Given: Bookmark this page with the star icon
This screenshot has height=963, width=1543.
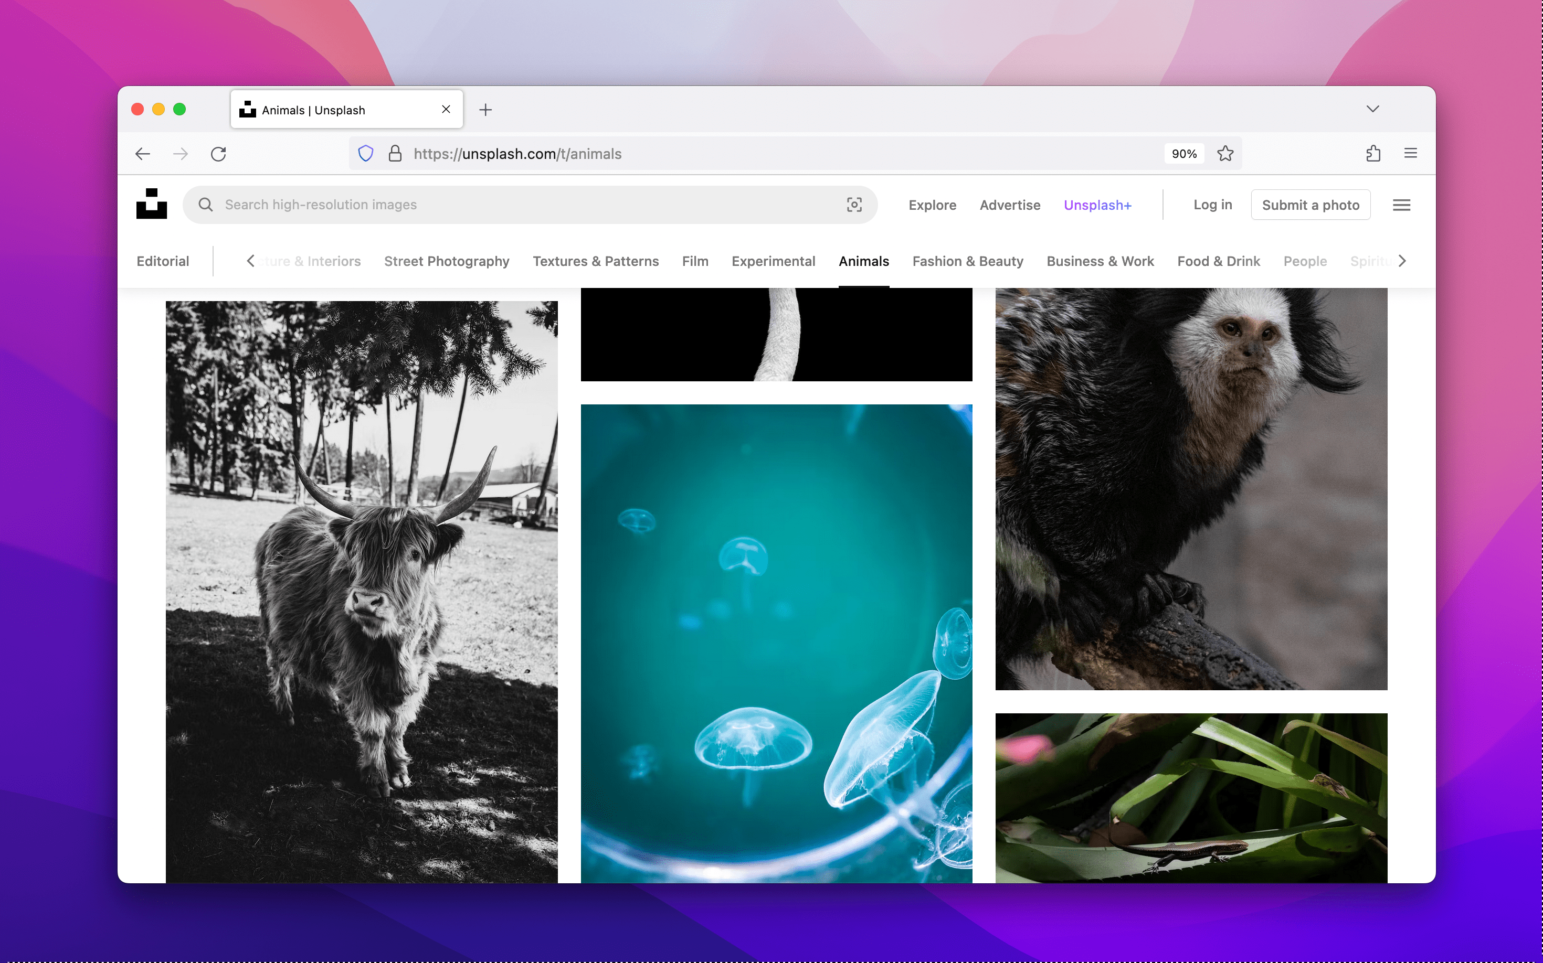Looking at the screenshot, I should coord(1224,154).
